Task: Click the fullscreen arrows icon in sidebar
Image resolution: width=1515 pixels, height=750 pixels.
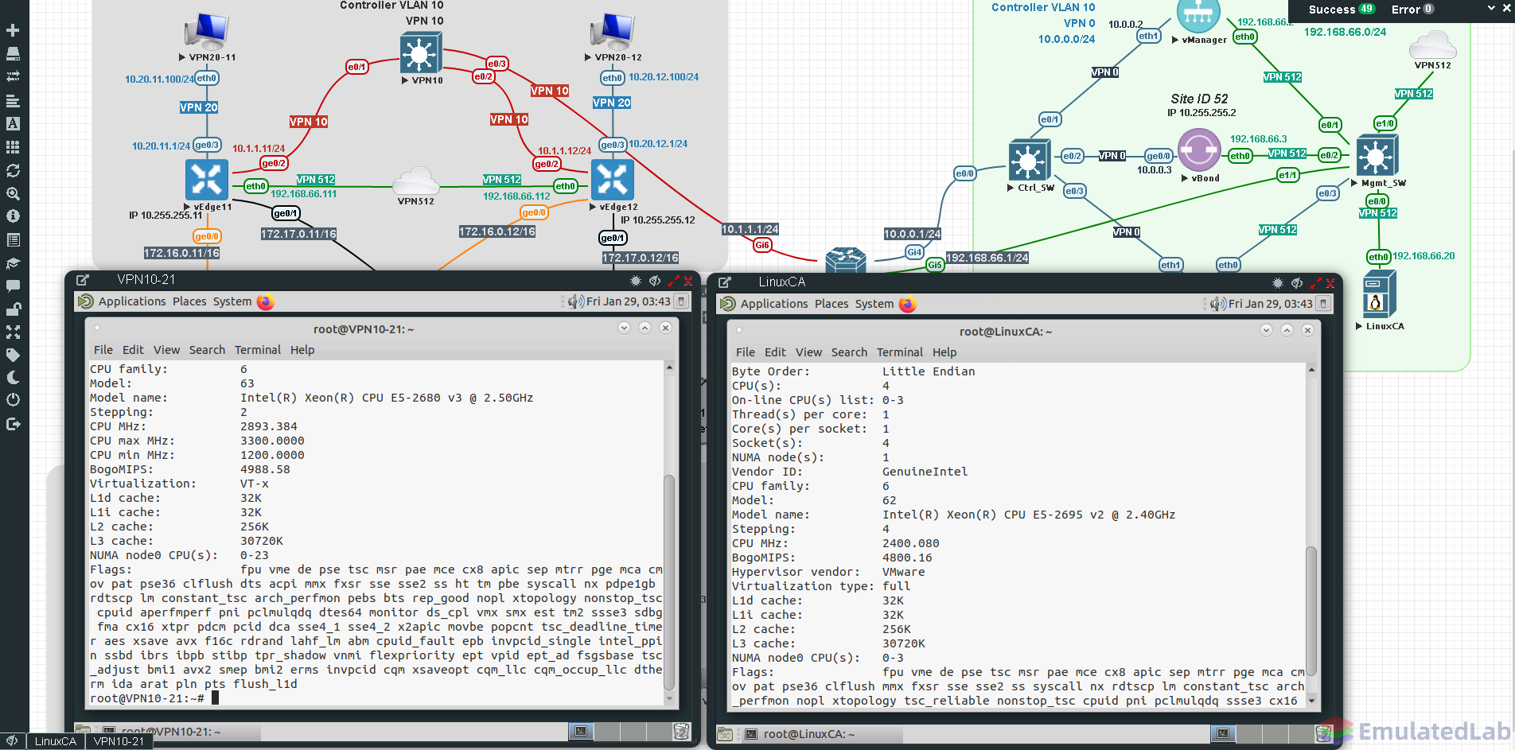Action: tap(13, 332)
